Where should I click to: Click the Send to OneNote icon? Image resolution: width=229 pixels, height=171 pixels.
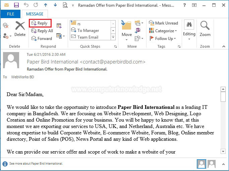click(138, 30)
